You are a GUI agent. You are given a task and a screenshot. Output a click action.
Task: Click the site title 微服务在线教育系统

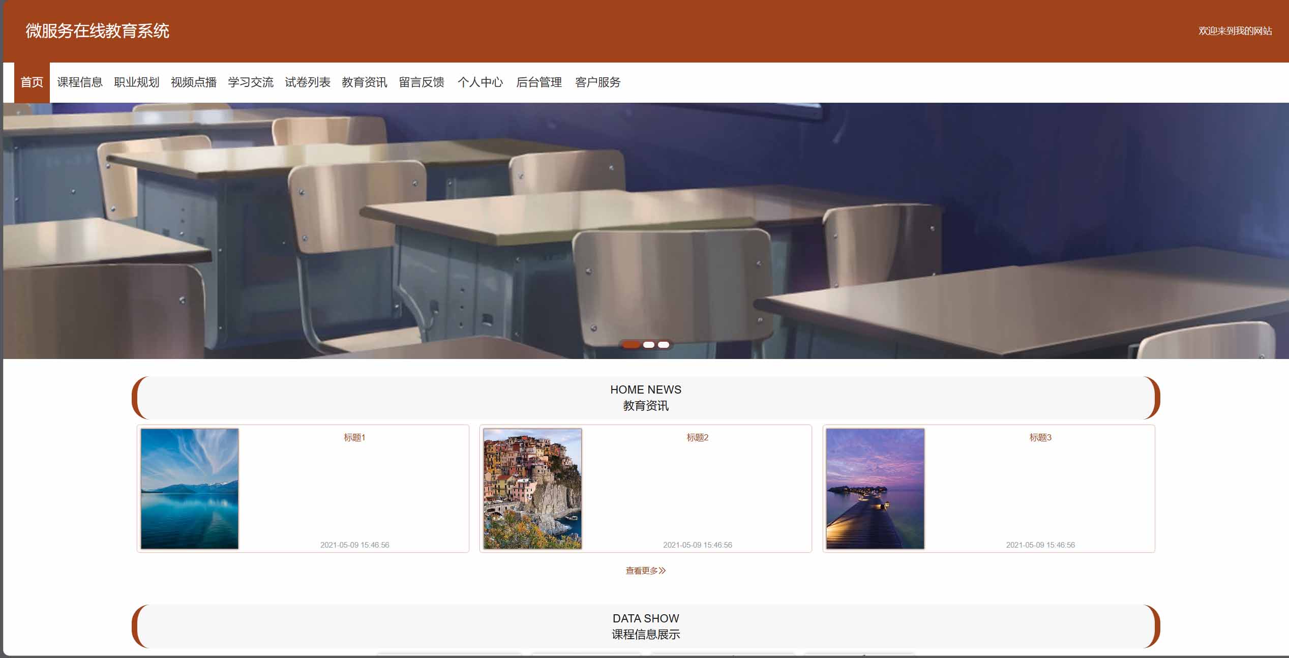pos(97,31)
